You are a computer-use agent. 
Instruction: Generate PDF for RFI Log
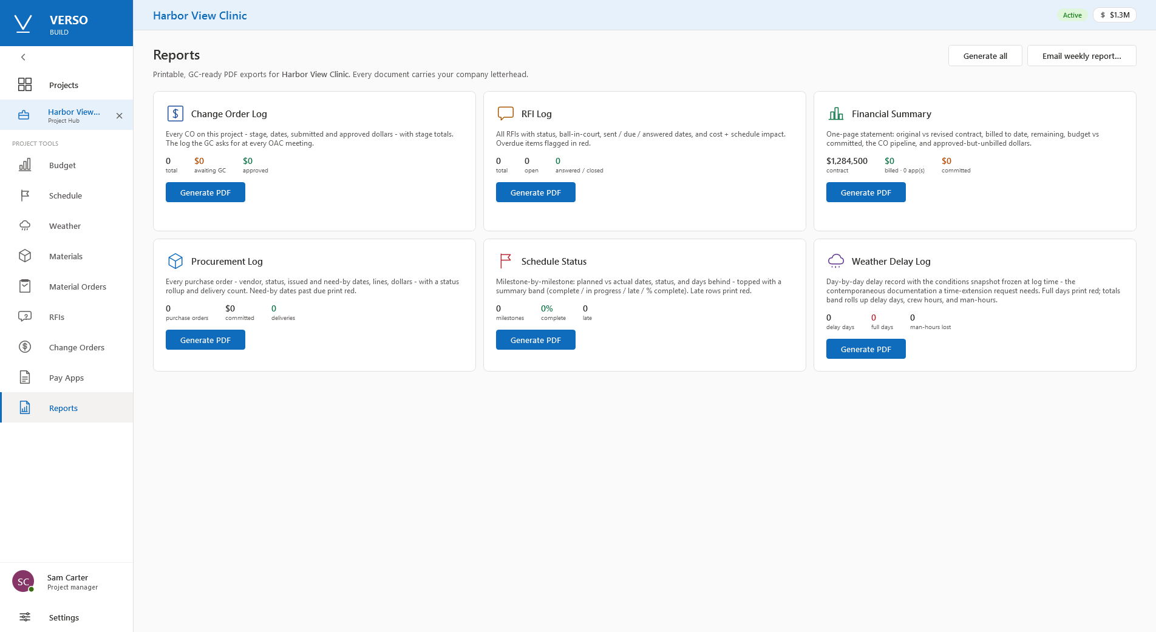pyautogui.click(x=535, y=192)
